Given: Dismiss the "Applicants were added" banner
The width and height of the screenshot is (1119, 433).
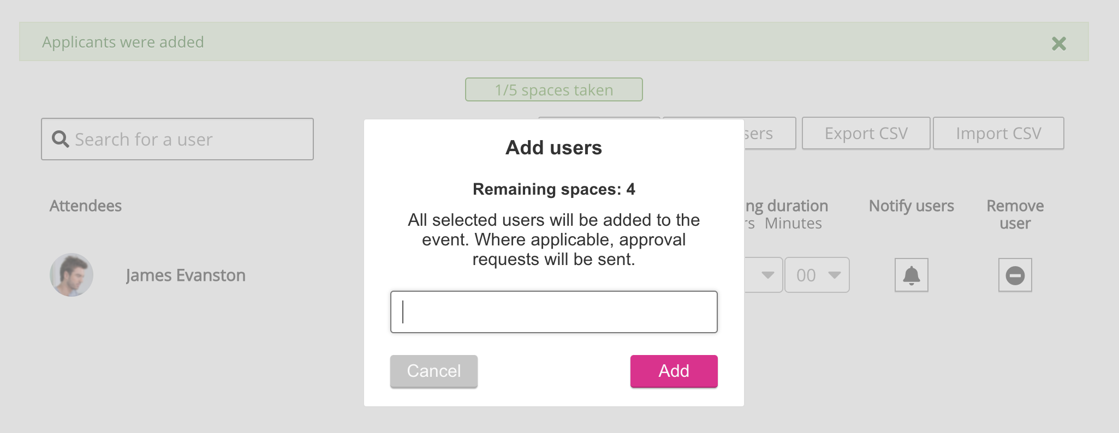Looking at the screenshot, I should point(1058,44).
